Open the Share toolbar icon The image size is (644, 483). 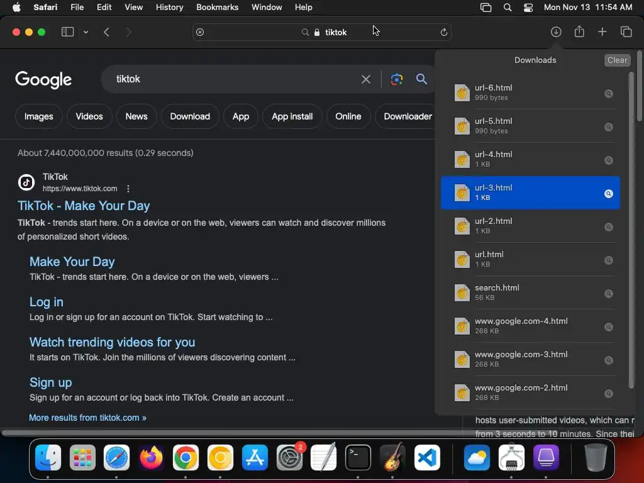[579, 31]
